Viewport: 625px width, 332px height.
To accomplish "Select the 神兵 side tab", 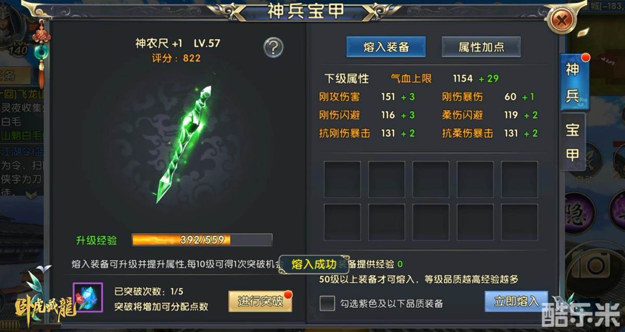I will click(572, 83).
